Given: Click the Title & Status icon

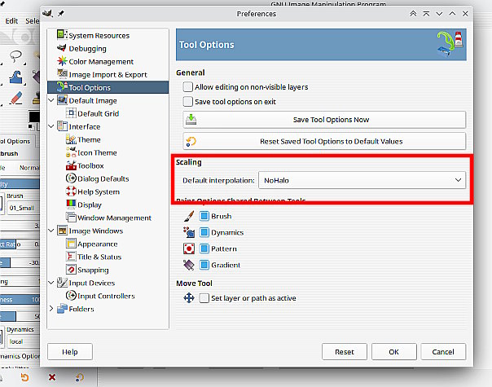Looking at the screenshot, I should pyautogui.click(x=71, y=257).
